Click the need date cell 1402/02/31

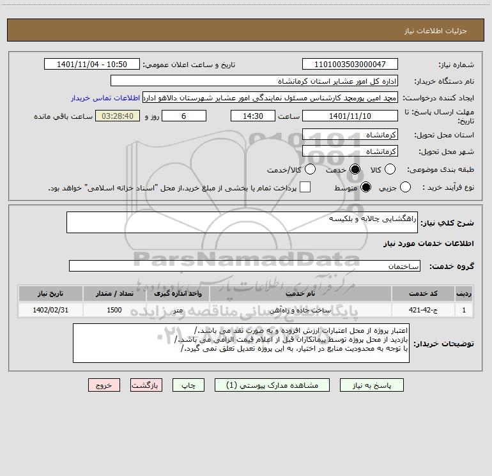(50, 310)
